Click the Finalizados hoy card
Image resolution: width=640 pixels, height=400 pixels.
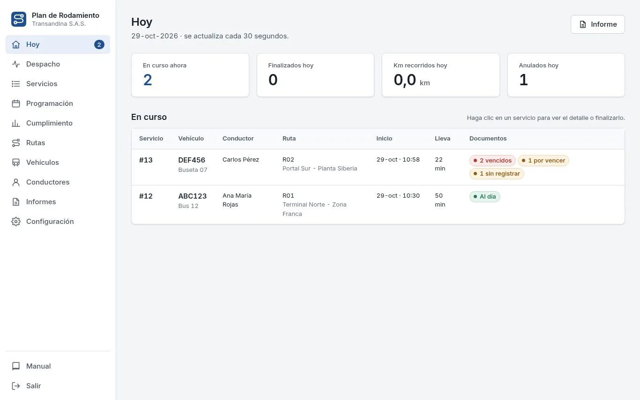coord(315,75)
